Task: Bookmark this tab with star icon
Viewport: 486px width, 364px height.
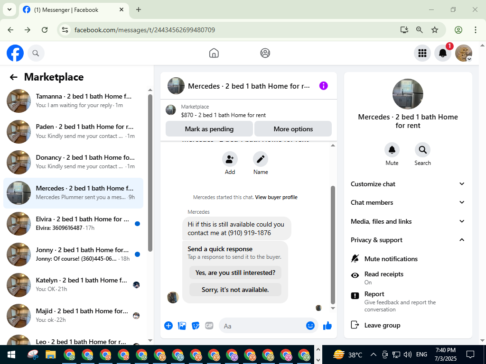Action: (x=435, y=30)
